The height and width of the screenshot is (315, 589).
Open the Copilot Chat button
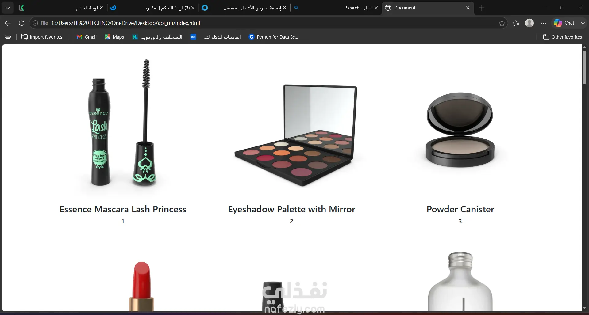click(564, 23)
